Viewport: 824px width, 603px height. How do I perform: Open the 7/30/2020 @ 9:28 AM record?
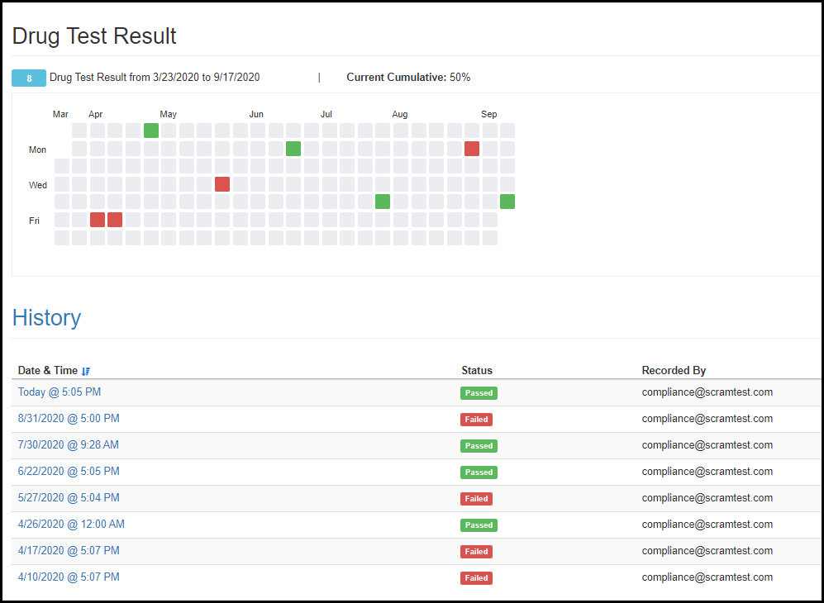pos(69,445)
